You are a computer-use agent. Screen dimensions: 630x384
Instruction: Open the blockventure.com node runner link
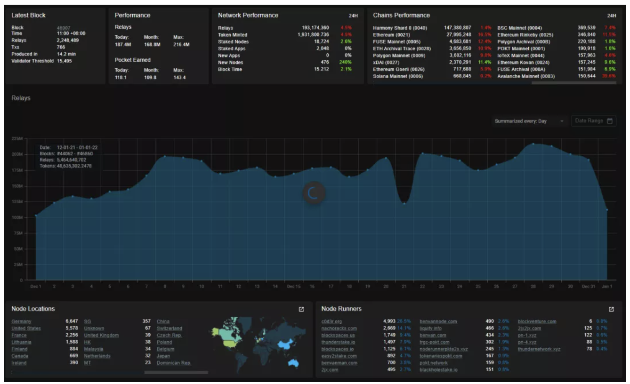537,321
